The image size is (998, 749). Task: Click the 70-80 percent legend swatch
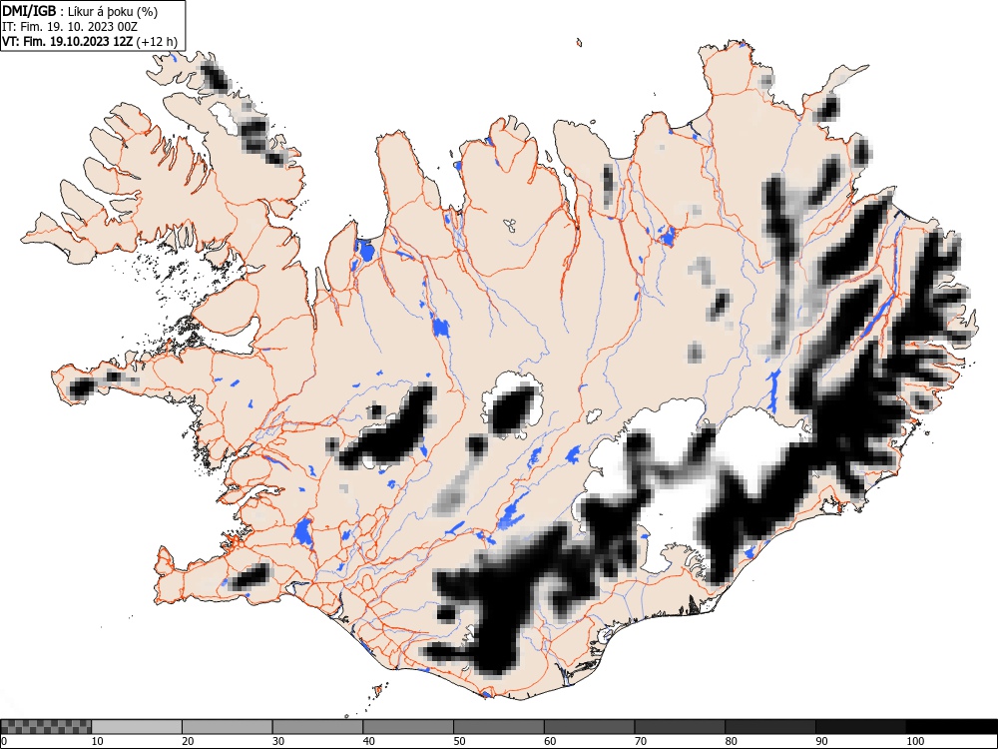pos(680,727)
